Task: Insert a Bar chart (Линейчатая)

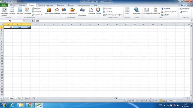Action: [73, 12]
